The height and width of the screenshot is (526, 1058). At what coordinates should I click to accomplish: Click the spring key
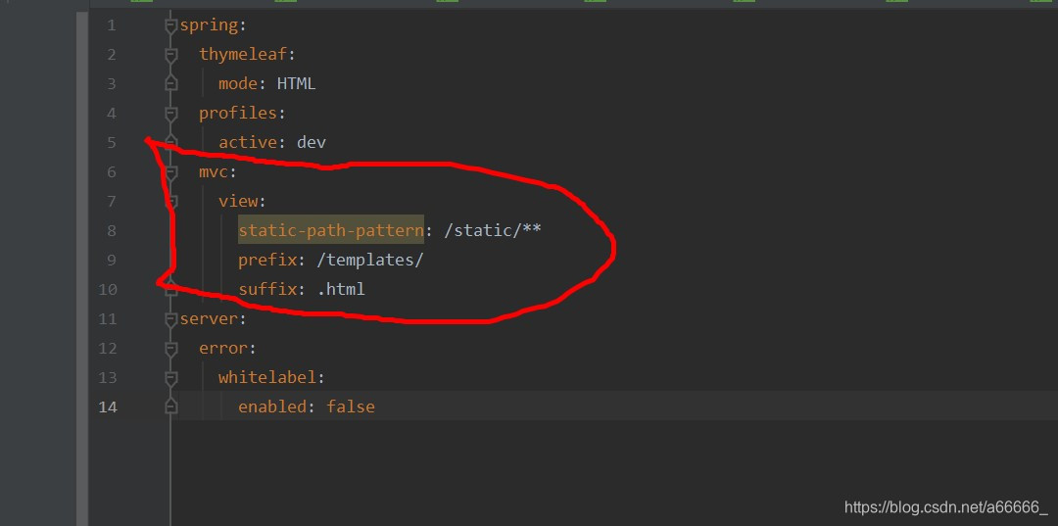209,25
